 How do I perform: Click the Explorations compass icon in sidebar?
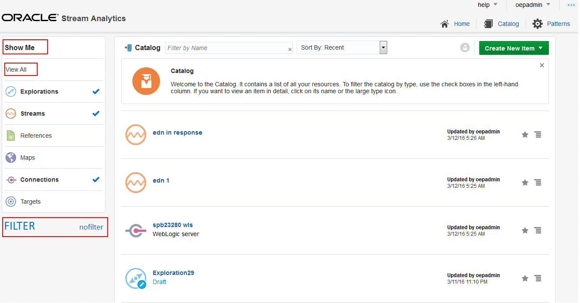[x=11, y=92]
